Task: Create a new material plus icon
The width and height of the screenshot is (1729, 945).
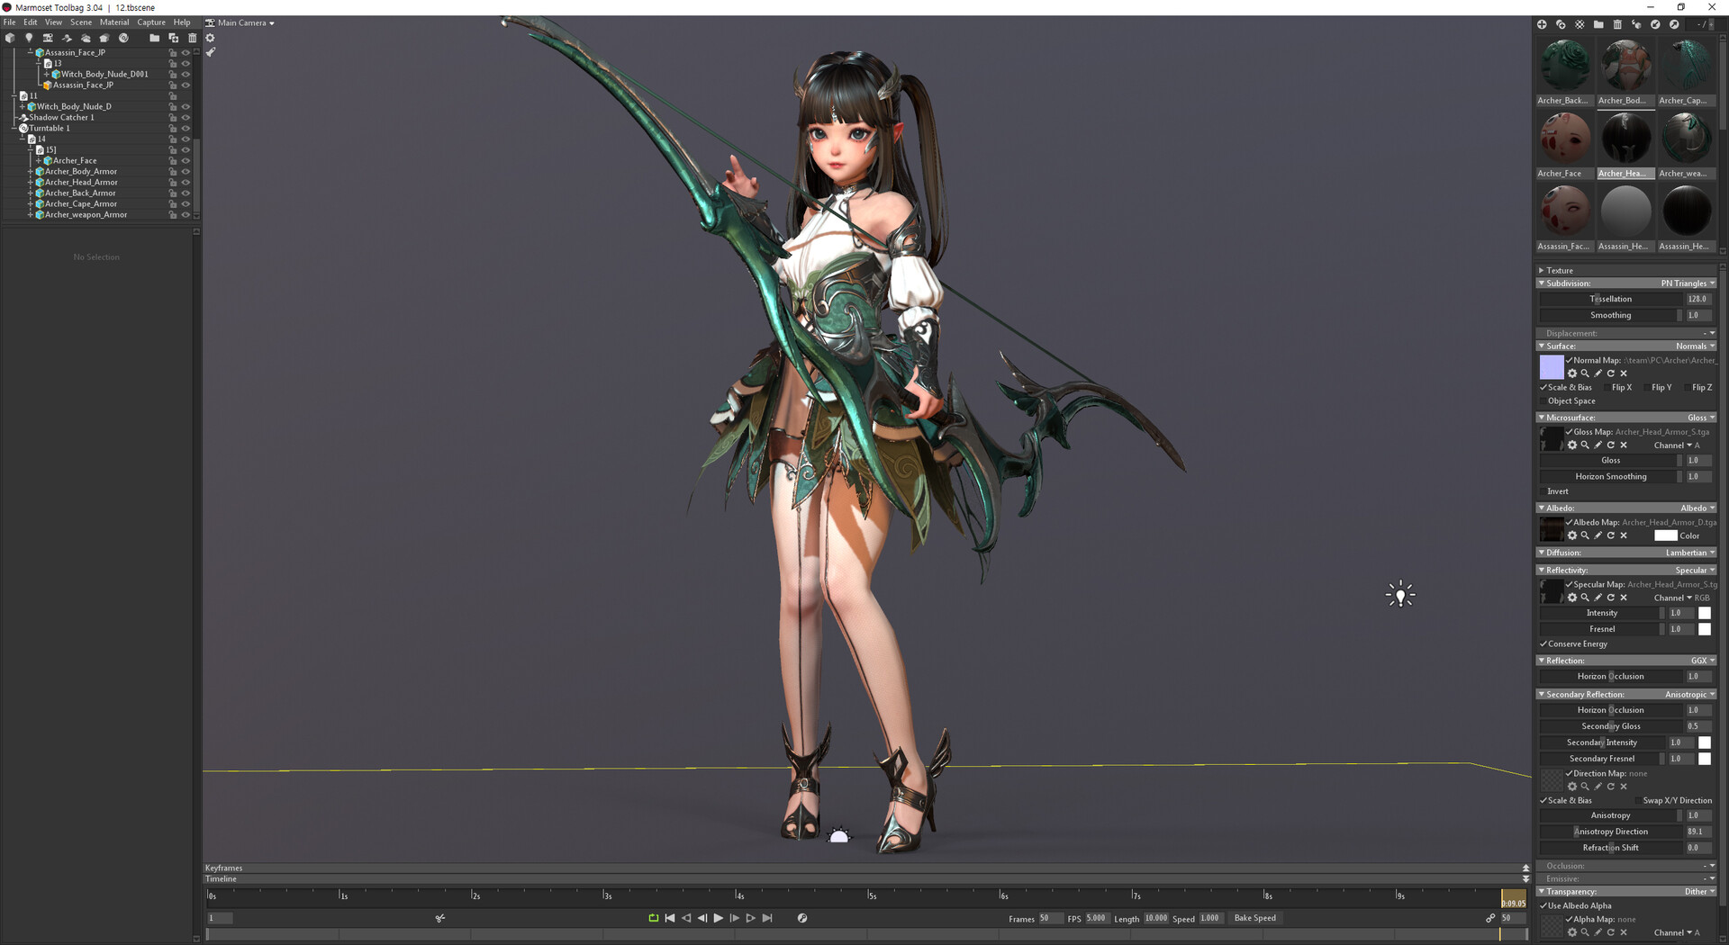Action: click(1542, 24)
